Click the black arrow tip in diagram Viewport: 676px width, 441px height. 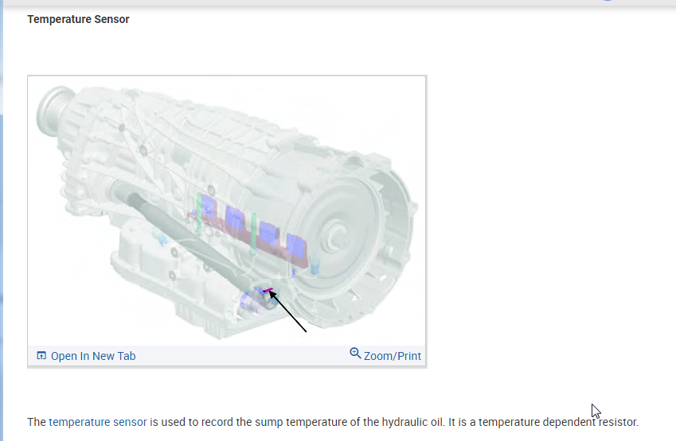pos(272,294)
